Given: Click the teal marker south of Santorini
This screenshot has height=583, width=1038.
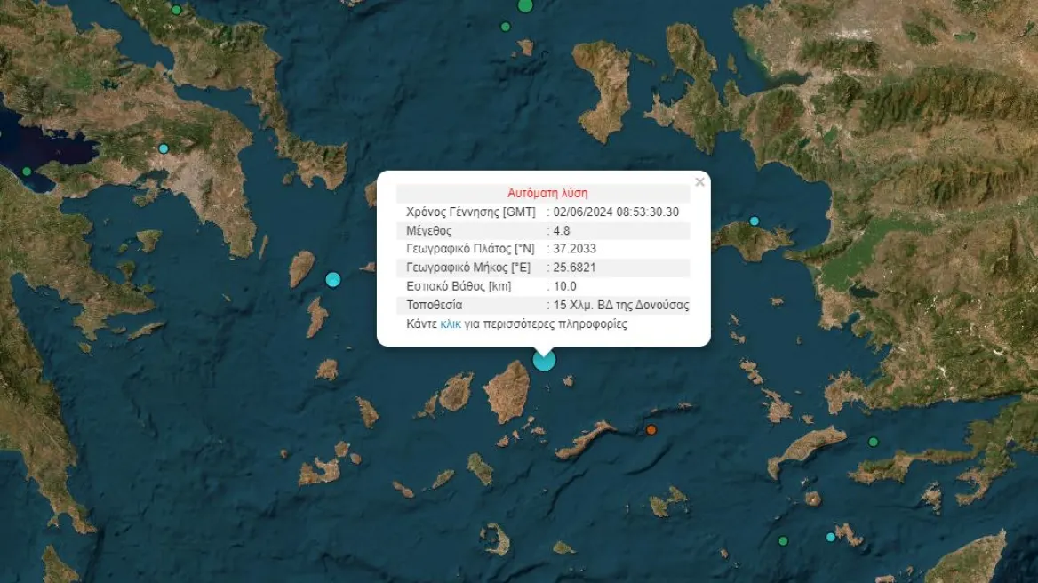Looking at the screenshot, I should [783, 540].
